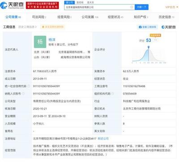Click 北京（共3家） region entry

[42, 52]
